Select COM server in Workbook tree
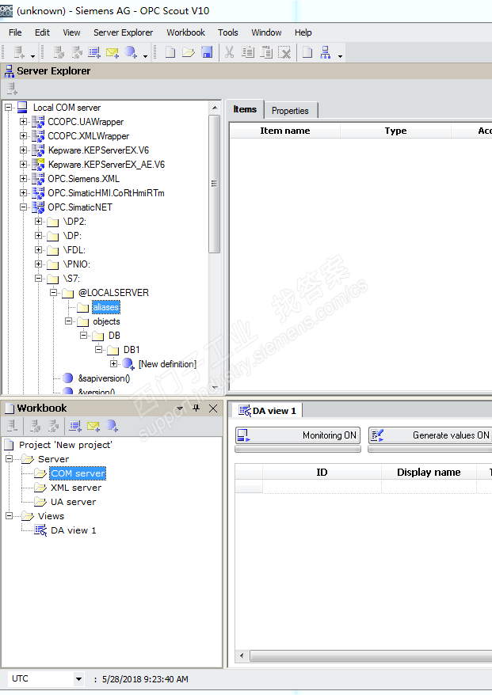This screenshot has height=695, width=492. (x=78, y=473)
